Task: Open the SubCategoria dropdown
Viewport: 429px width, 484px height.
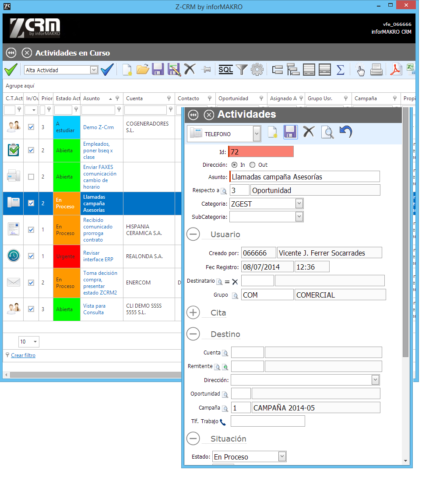Action: (299, 217)
